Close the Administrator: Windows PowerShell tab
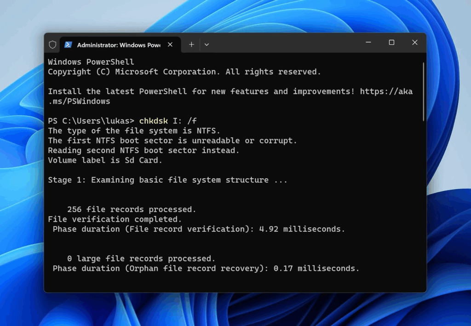This screenshot has height=326, width=471. pos(170,45)
